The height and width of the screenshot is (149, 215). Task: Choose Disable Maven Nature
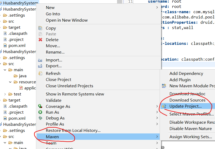pyautogui.click(x=191, y=128)
